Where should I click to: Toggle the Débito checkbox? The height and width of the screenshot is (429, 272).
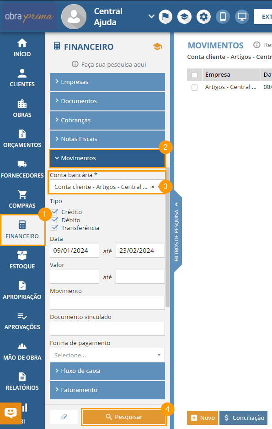click(54, 220)
